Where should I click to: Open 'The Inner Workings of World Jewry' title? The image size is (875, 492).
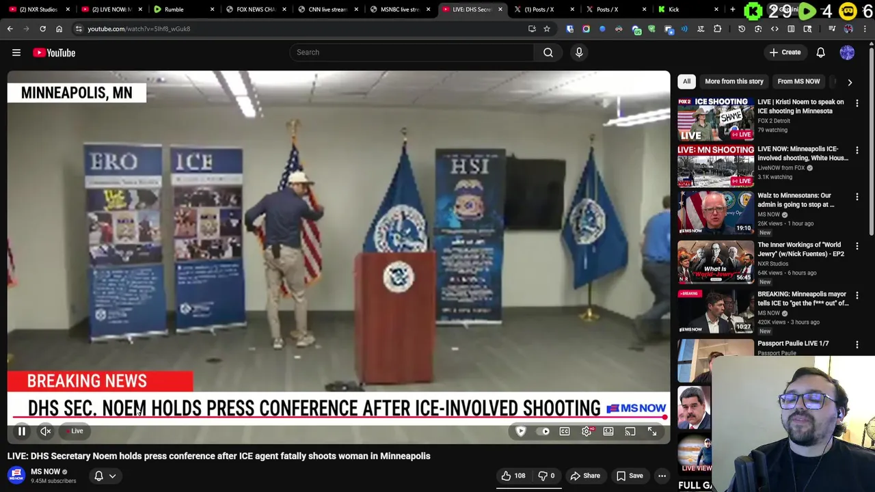click(x=800, y=249)
